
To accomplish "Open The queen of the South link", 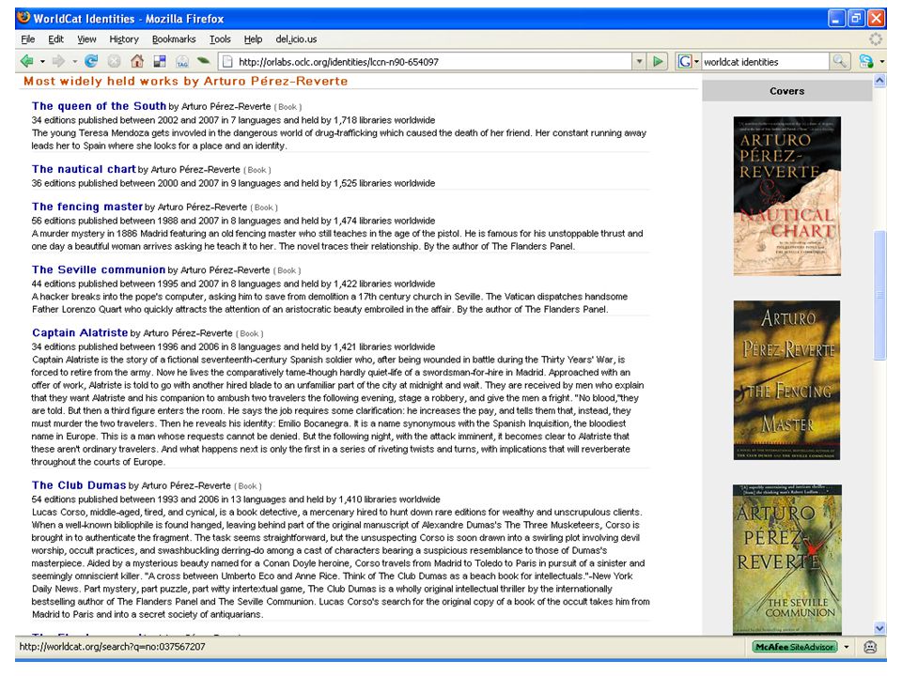I will point(99,106).
